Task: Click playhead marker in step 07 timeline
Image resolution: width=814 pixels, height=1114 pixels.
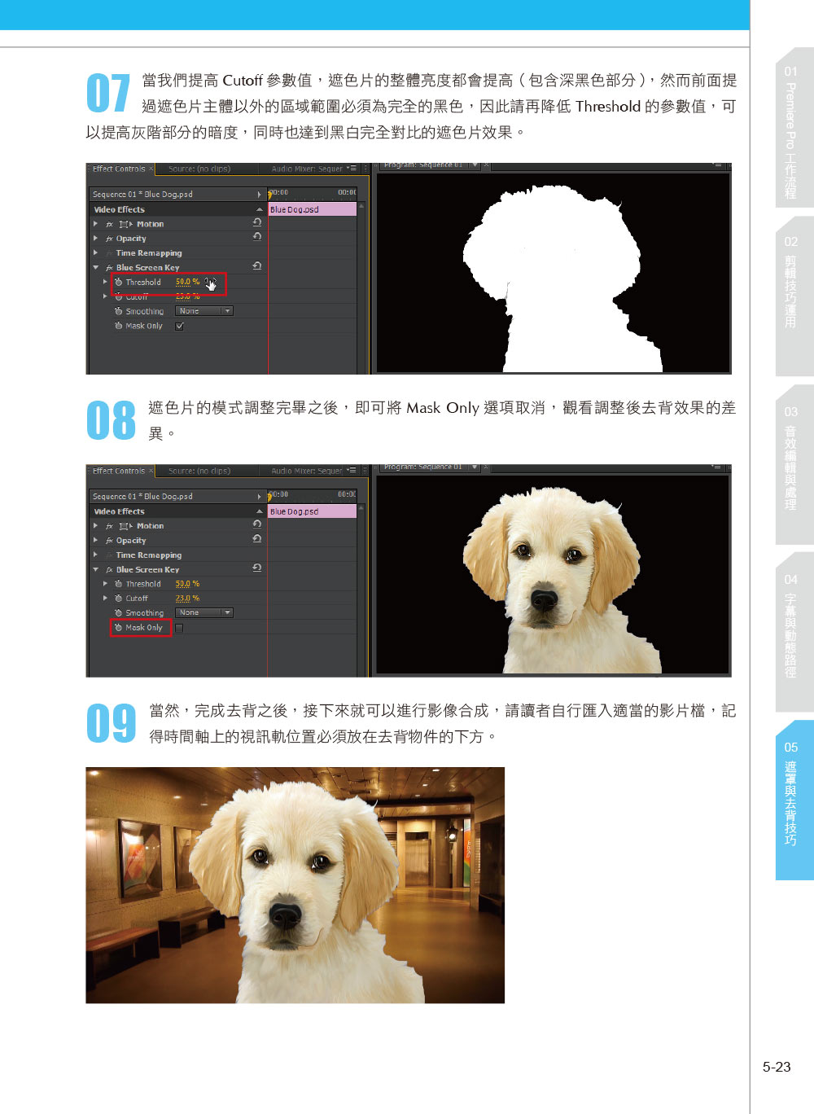Action: tap(270, 195)
